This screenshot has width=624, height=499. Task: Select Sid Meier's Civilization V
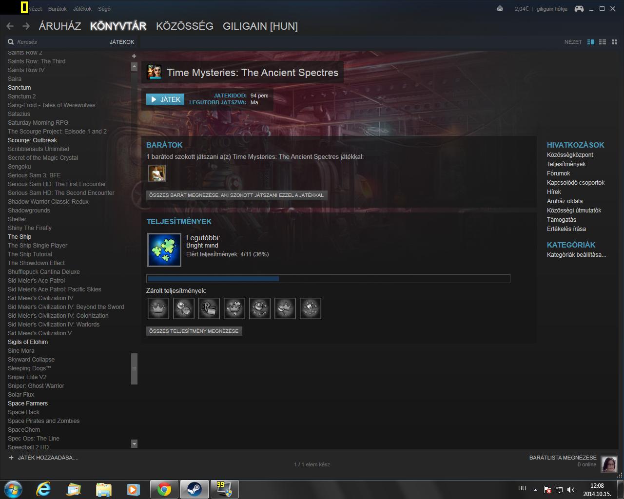39,333
